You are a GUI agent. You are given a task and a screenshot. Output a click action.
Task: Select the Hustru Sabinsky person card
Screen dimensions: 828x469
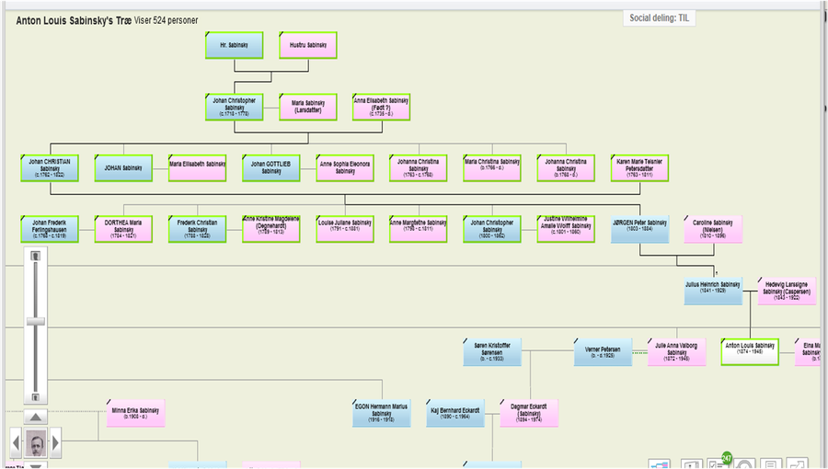pos(308,45)
